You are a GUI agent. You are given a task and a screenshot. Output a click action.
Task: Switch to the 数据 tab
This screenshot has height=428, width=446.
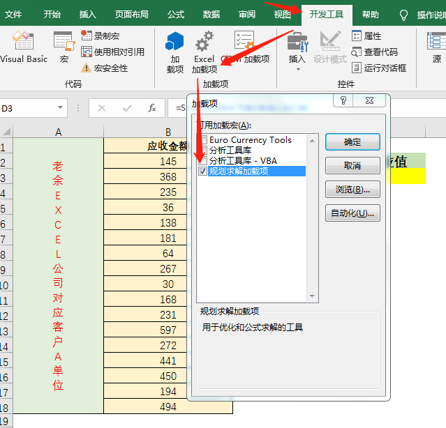click(x=211, y=14)
